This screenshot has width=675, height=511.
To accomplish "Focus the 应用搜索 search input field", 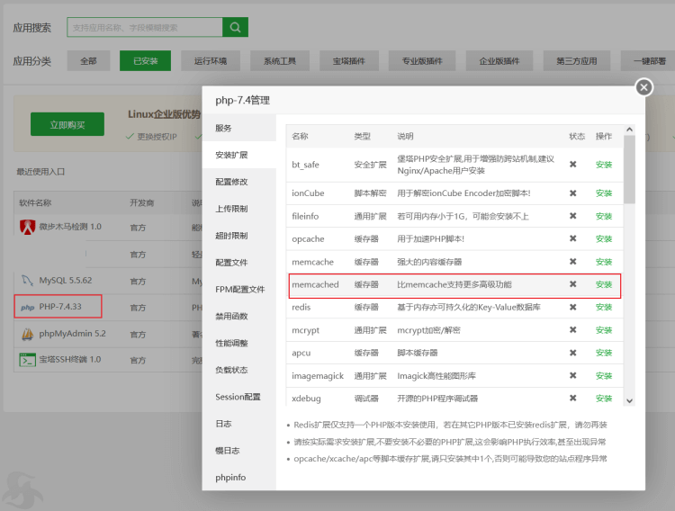I will (145, 27).
